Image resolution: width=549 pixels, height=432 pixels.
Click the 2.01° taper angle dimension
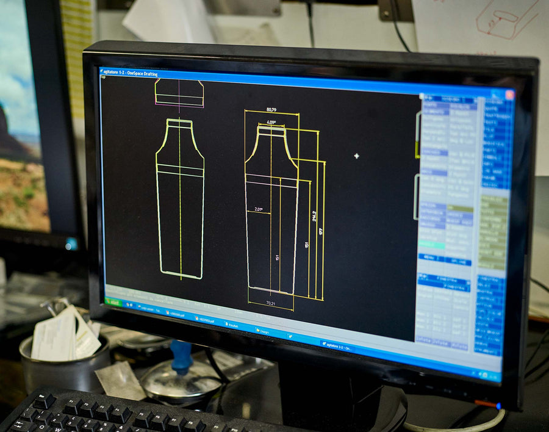[258, 209]
